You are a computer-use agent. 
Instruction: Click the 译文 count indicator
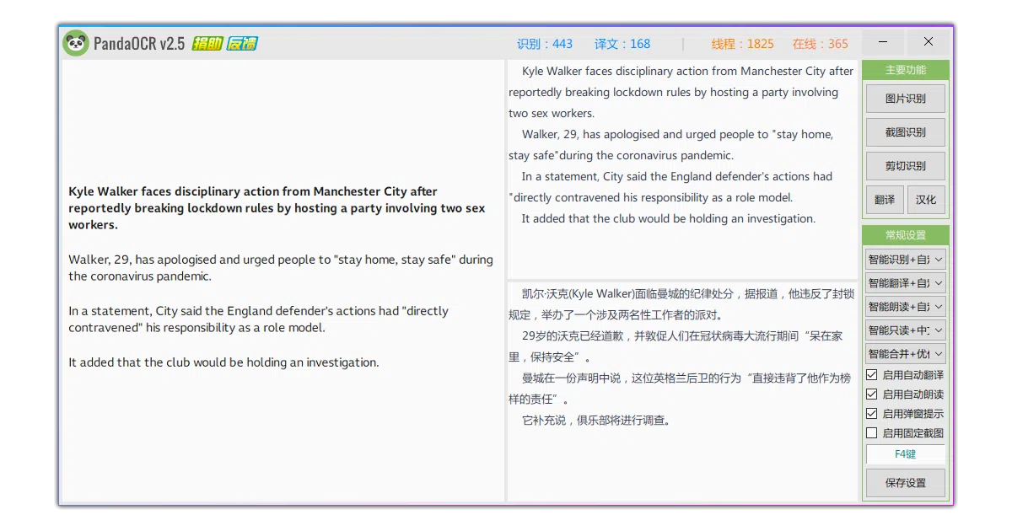coord(622,44)
